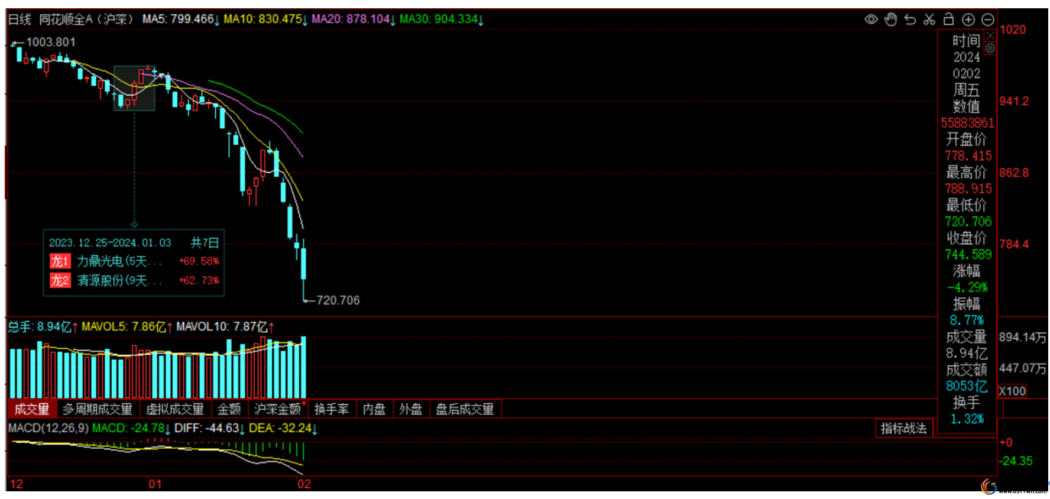Click the DEA: -32.24 value
This screenshot has width=1050, height=499.
283,428
